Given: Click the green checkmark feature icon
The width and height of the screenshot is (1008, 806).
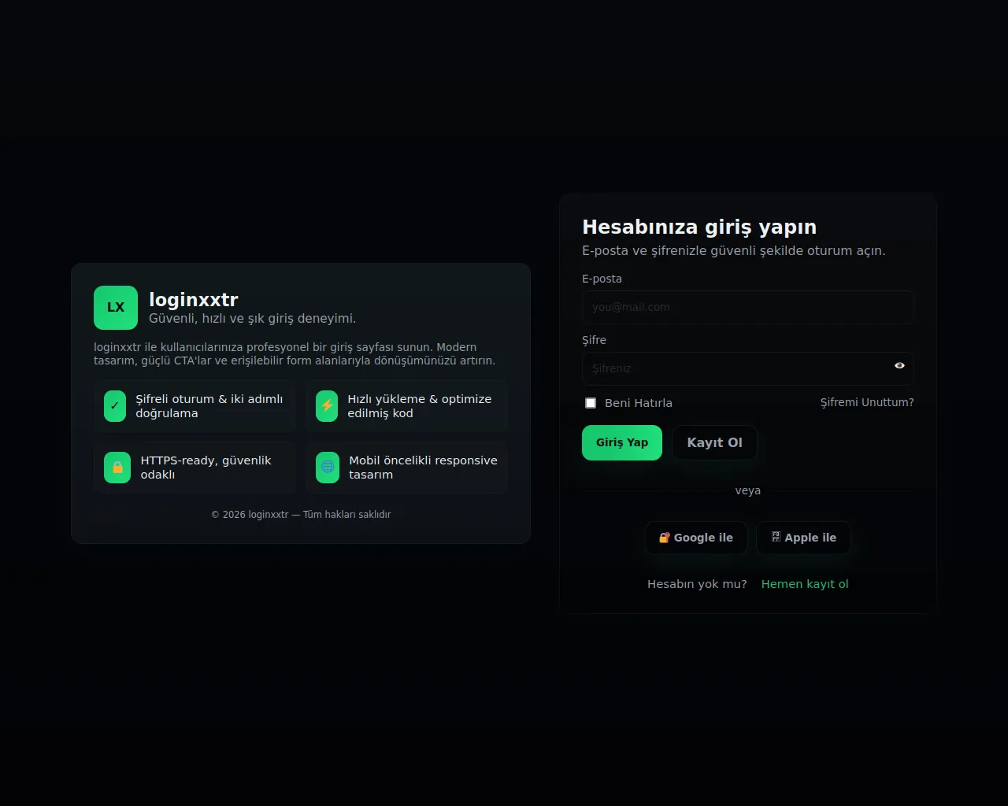Looking at the screenshot, I should click(115, 406).
